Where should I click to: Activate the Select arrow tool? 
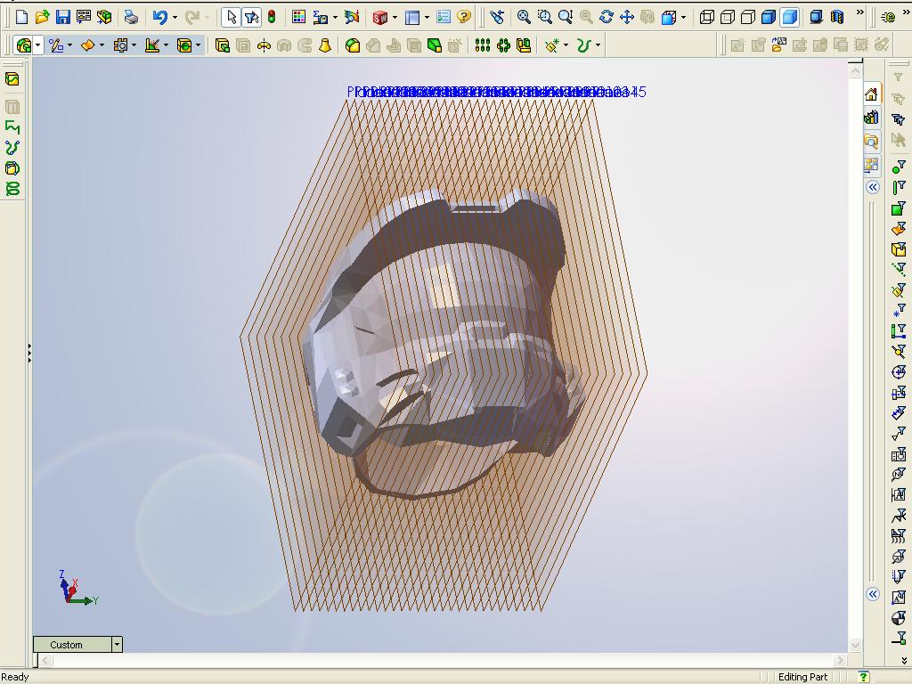coord(231,17)
